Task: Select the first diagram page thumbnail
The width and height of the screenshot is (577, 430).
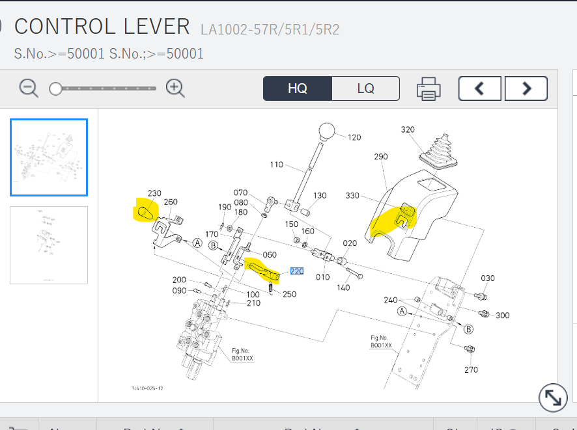Action: [x=49, y=157]
